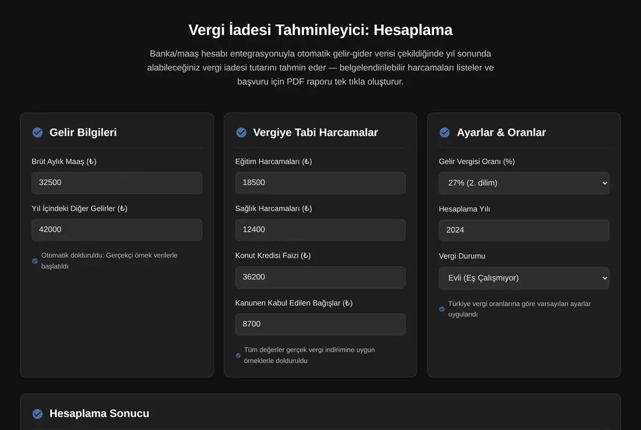Click into the Konut Kredisi Faizi field
The width and height of the screenshot is (641, 430).
click(x=320, y=277)
